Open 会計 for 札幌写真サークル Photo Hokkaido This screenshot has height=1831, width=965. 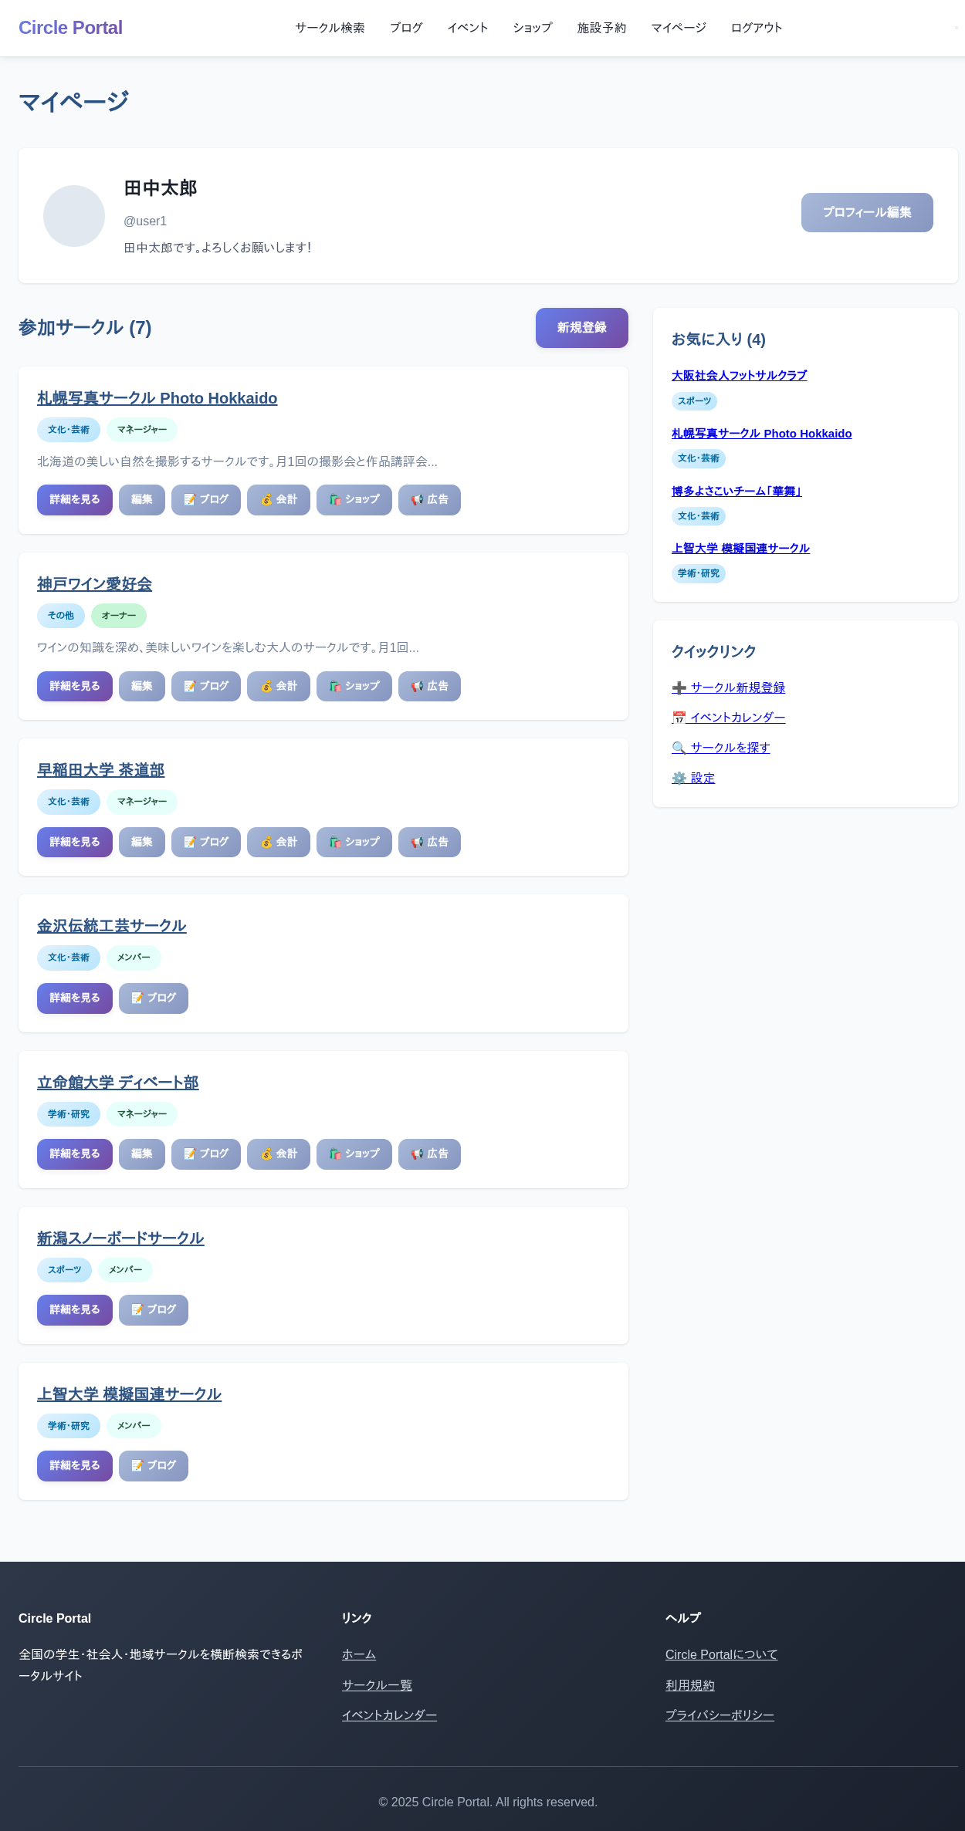point(279,500)
